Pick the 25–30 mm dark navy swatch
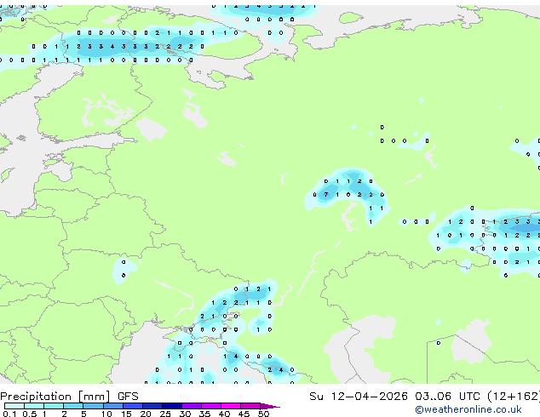The height and width of the screenshot is (417, 540). pos(172,406)
